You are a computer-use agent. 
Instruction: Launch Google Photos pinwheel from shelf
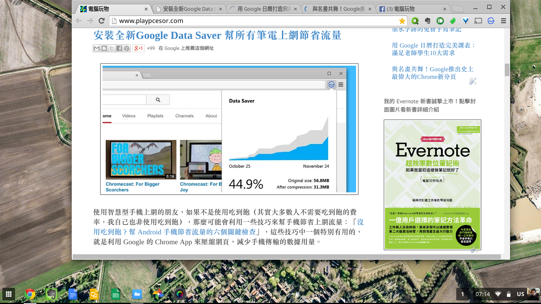(158, 294)
